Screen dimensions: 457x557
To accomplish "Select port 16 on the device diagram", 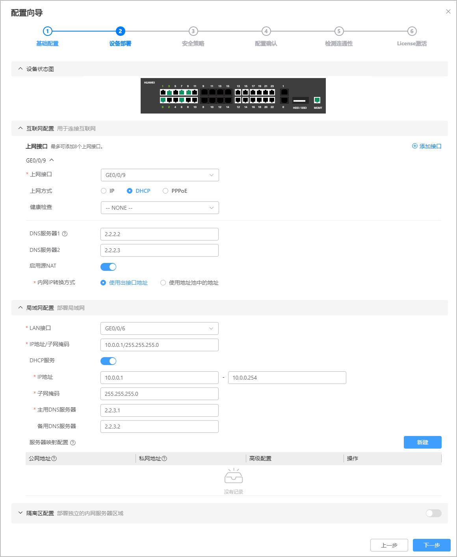I will coord(253,100).
